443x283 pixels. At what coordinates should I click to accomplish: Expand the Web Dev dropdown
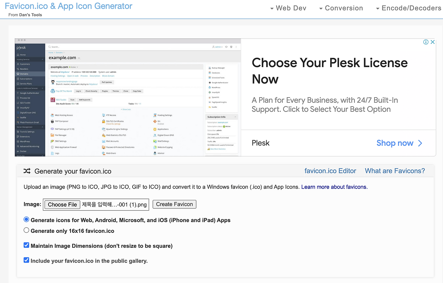click(x=291, y=8)
